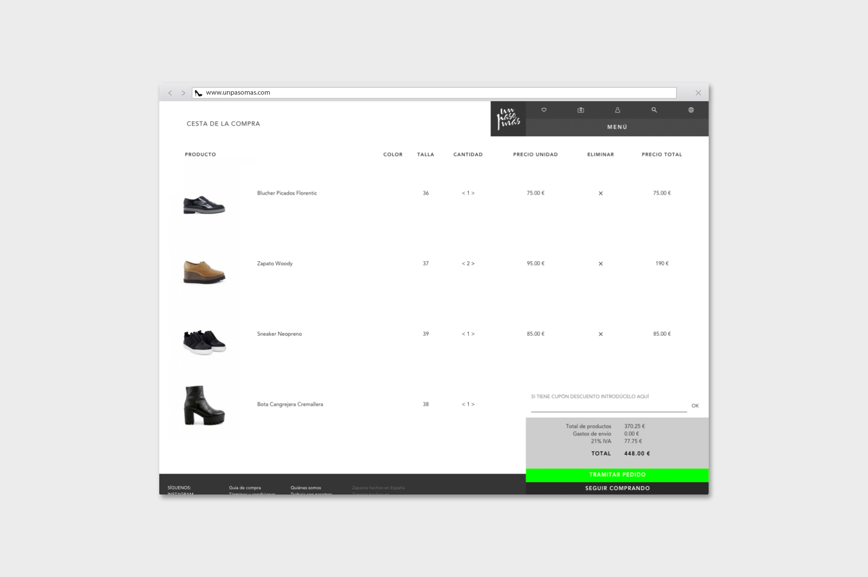Image resolution: width=868 pixels, height=577 pixels.
Task: Delete Sneaker Neopreno with X icon
Action: (x=601, y=334)
